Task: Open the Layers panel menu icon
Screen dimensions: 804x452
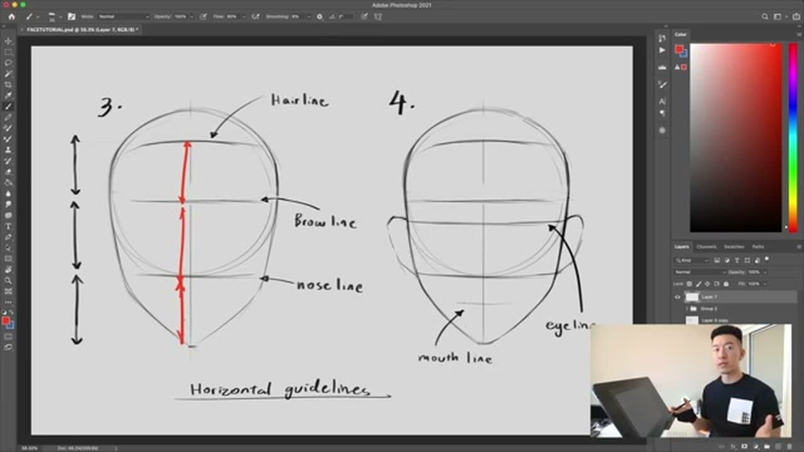Action: click(799, 247)
